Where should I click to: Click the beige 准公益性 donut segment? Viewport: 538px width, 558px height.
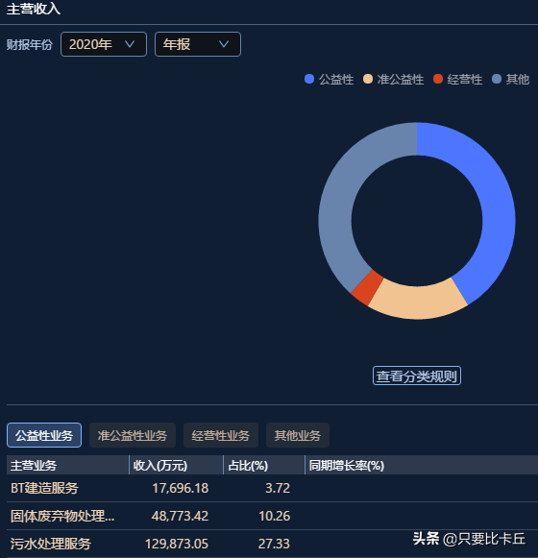[x=417, y=302]
